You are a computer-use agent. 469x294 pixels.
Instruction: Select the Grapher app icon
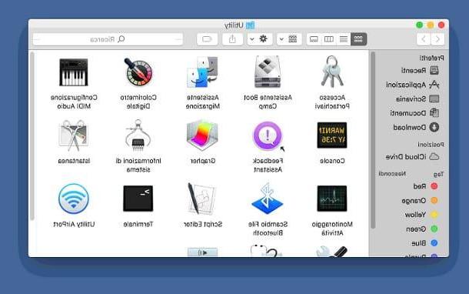[203, 135]
